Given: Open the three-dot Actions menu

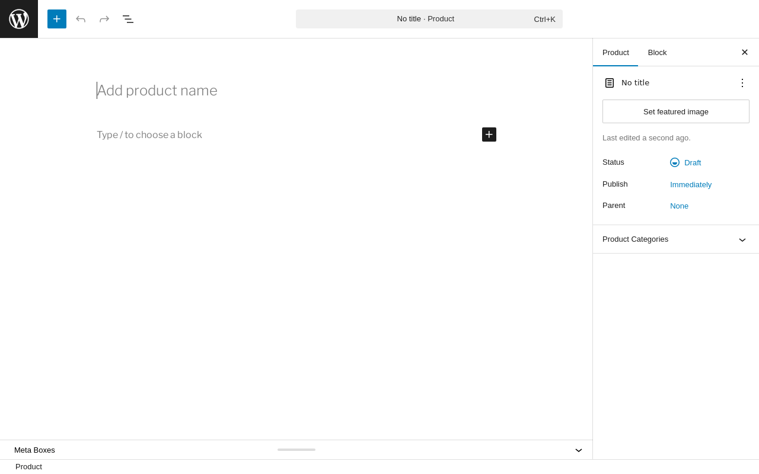Looking at the screenshot, I should coord(742,83).
